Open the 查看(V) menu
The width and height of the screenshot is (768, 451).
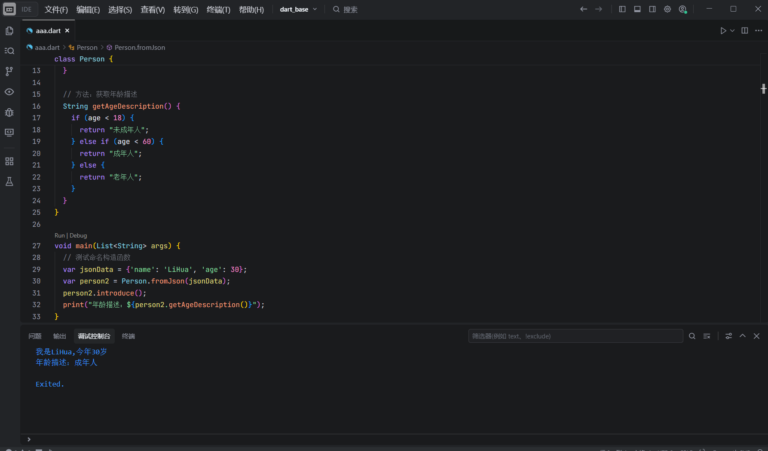tap(153, 9)
